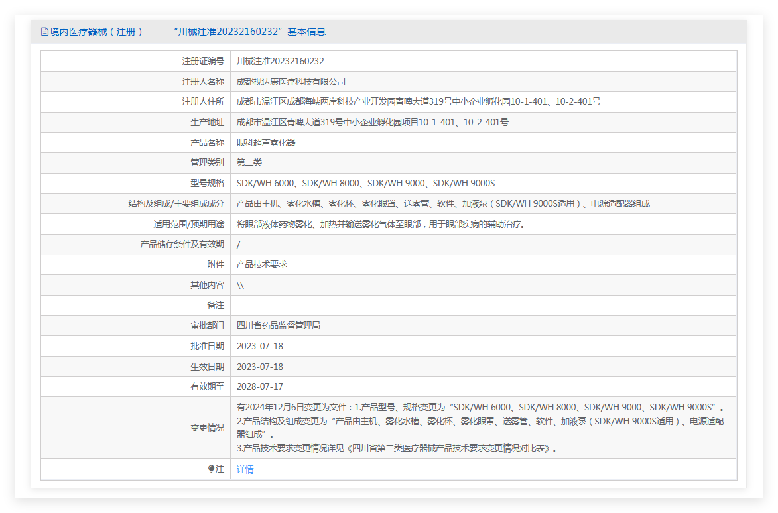Viewport: 778px width, 513px height.
Task: Select the product name 眼科超声雾化器
Action: tap(266, 142)
